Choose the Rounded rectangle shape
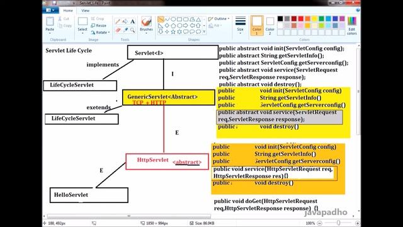The image size is (403, 227). pos(186,20)
